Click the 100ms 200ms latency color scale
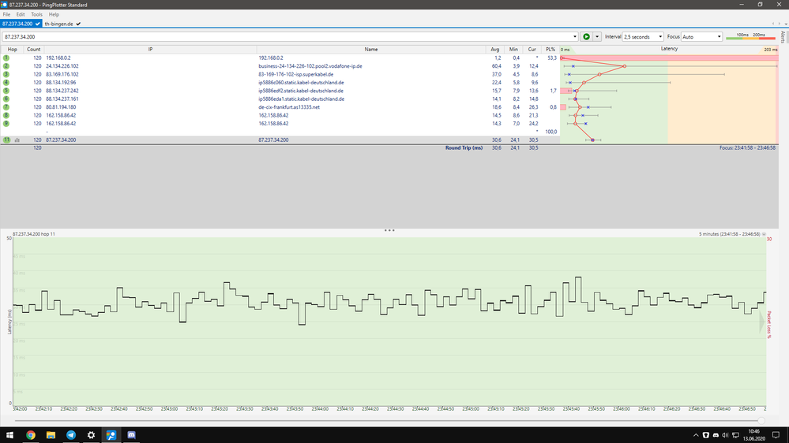The image size is (789, 443). 750,36
